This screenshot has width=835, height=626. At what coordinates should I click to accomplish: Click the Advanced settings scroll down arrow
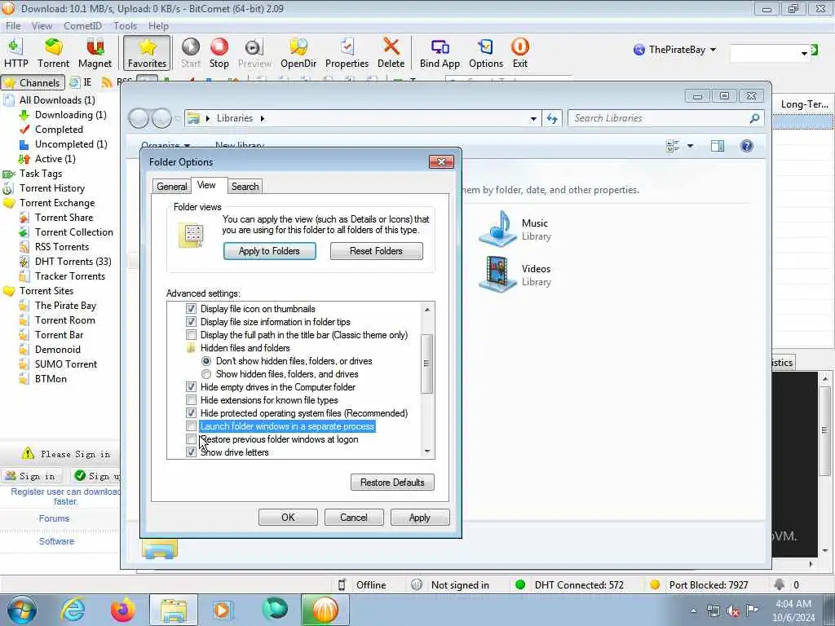427,452
